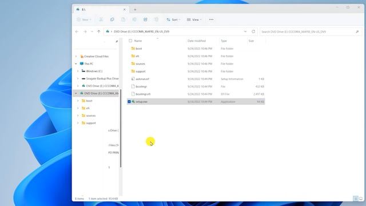Switch to Details view in status bar
The width and height of the screenshot is (366, 206).
pos(356,199)
